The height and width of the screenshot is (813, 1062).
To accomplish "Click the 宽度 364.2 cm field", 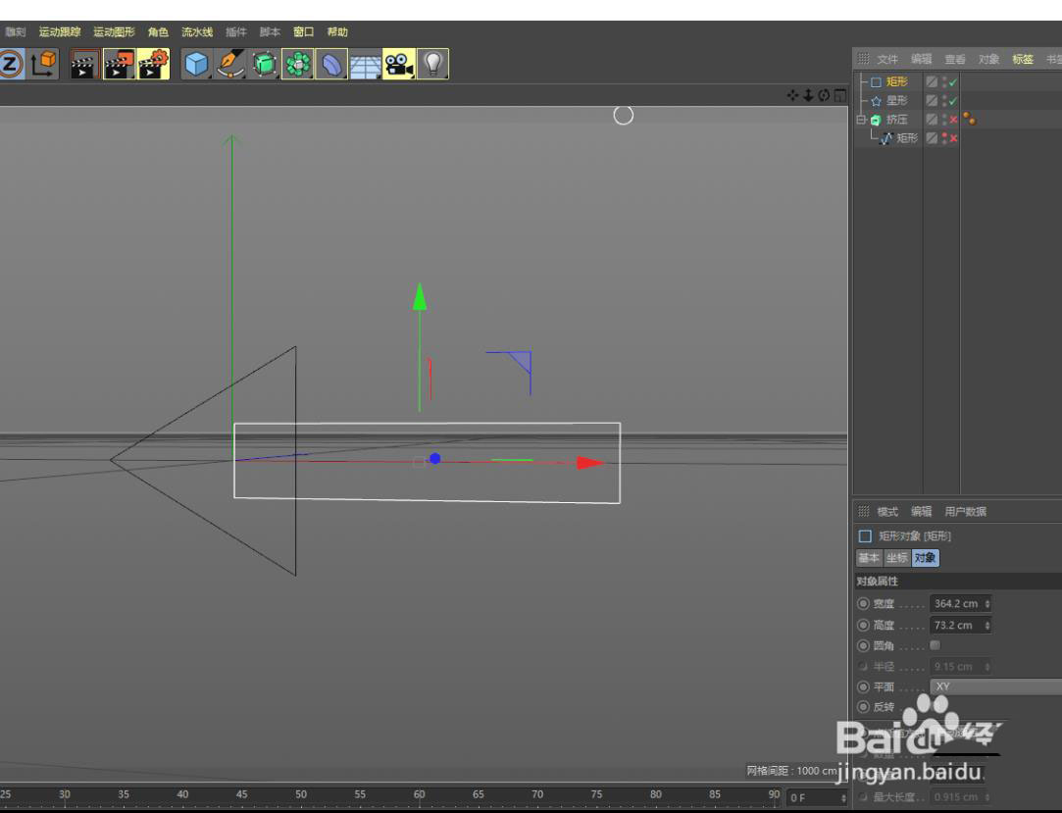I will 960,603.
